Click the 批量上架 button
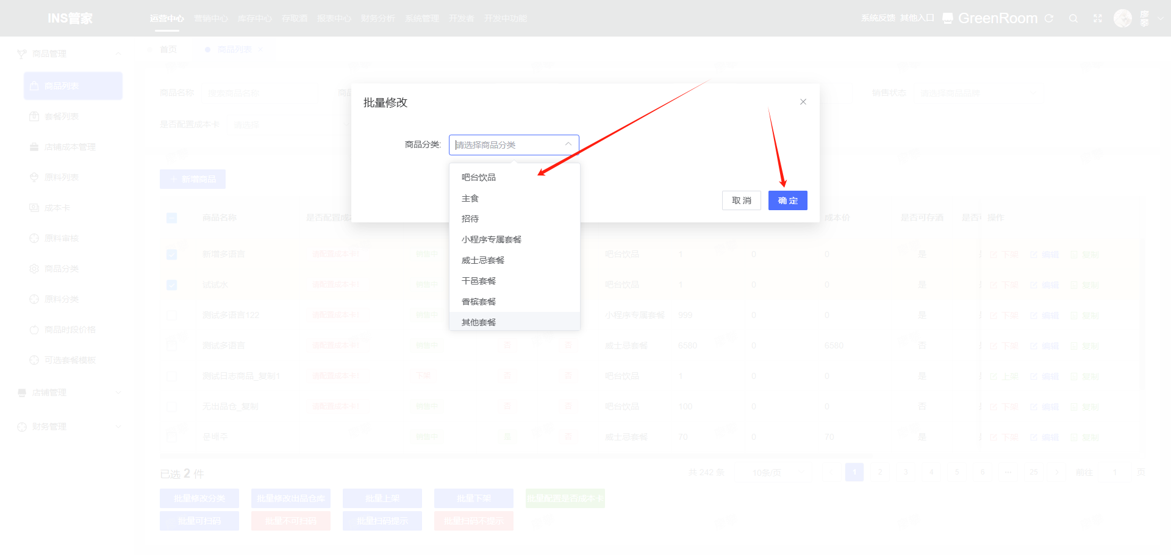The image size is (1171, 555). pyautogui.click(x=382, y=498)
